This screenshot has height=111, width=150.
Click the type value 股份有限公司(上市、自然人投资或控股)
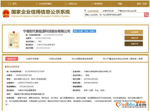tap(30, 79)
